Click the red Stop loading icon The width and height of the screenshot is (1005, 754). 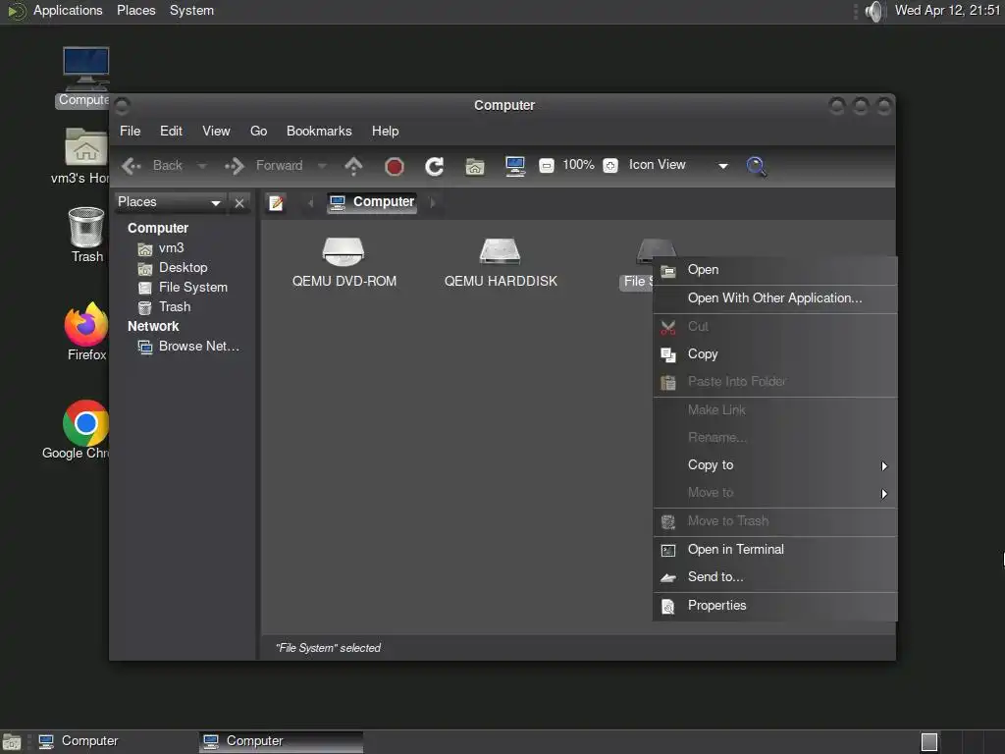[395, 167]
